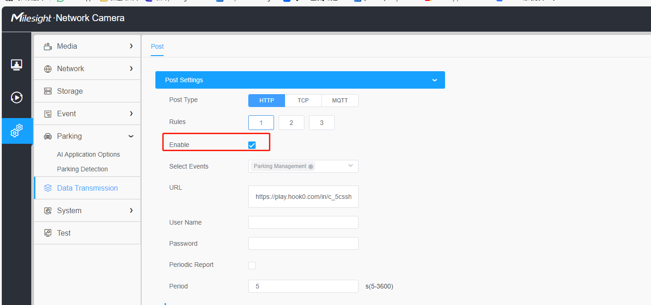
Task: Open the Test menu icon
Action: (x=48, y=233)
